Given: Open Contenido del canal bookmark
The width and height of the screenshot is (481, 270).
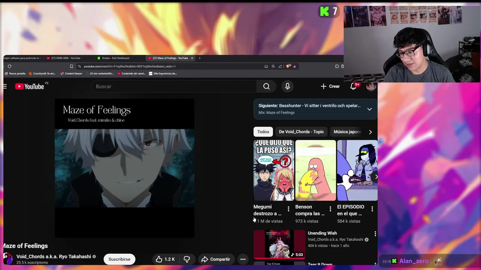Looking at the screenshot, I should (x=132, y=73).
